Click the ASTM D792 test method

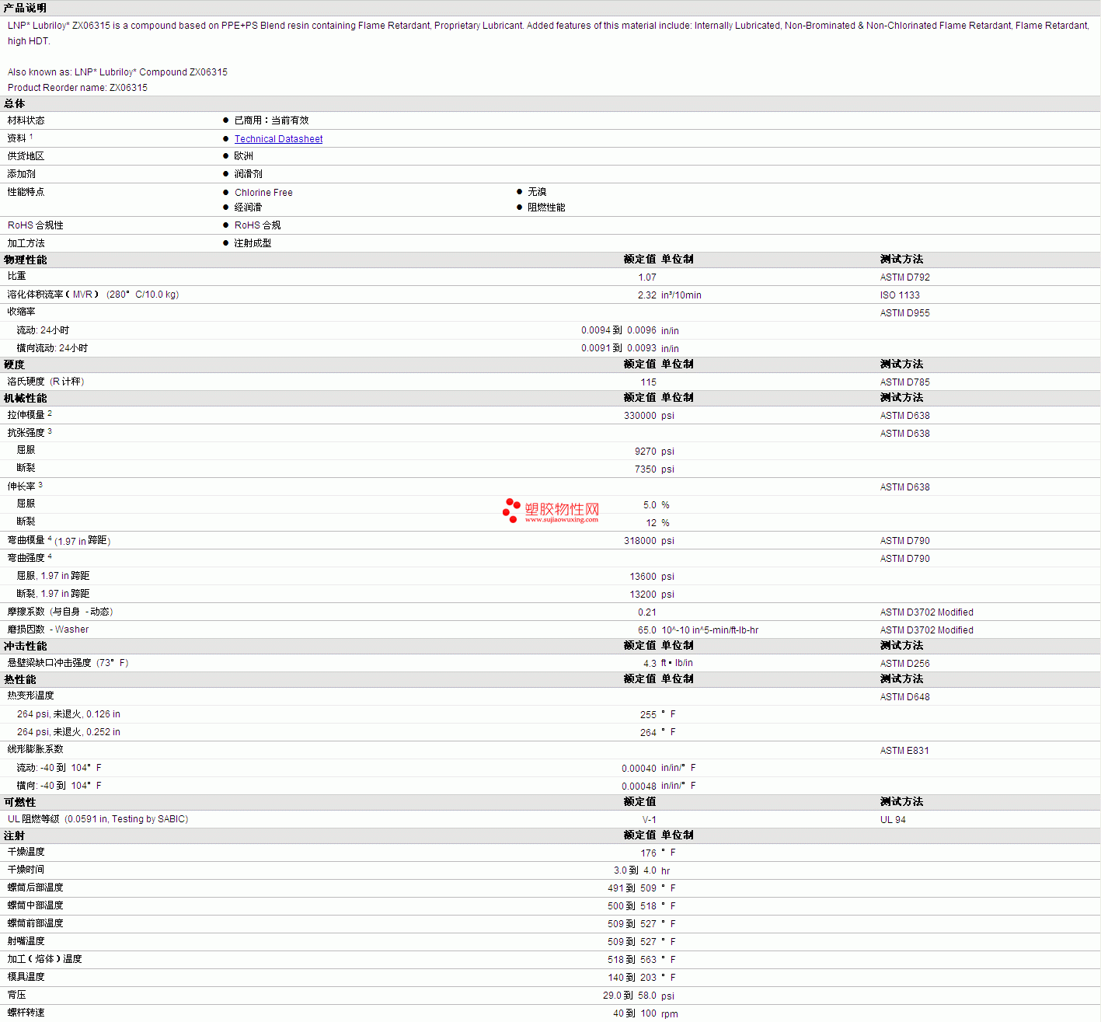click(x=905, y=277)
